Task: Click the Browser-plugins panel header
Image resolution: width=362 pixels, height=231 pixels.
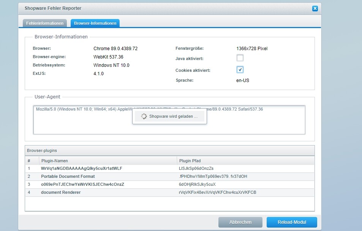Action: (170, 150)
